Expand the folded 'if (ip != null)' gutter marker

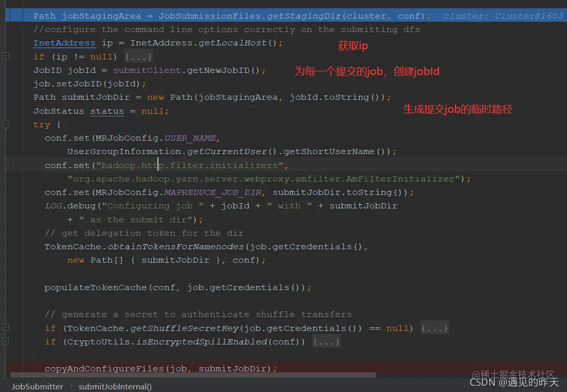click(x=5, y=56)
